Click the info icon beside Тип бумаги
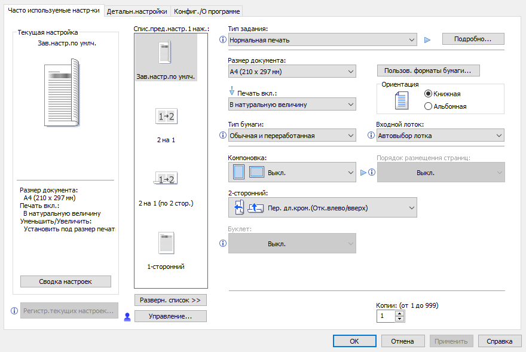Screen dimensions: 526x352 click(x=223, y=136)
